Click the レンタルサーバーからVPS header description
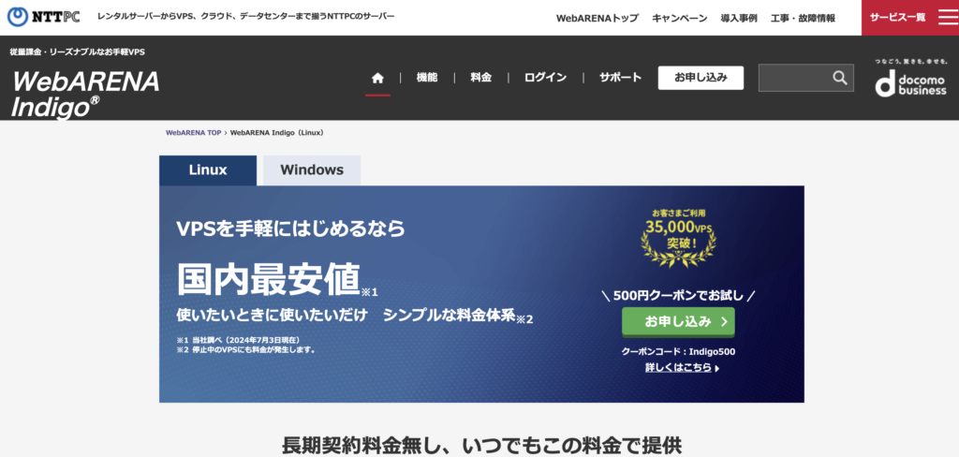 coord(246,15)
